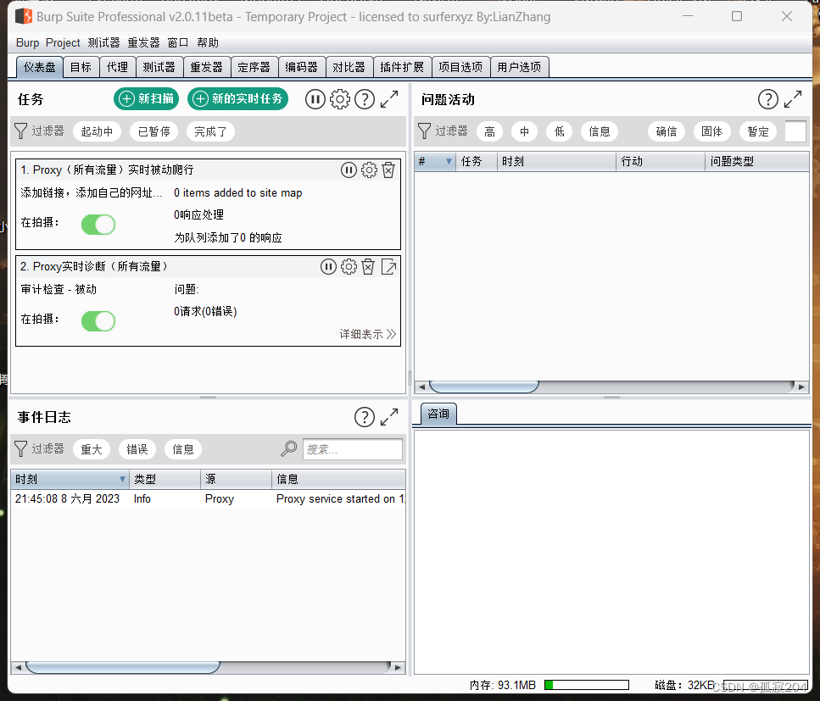This screenshot has width=820, height=701.
Task: Click the memory usage bar at the bottom
Action: pyautogui.click(x=587, y=684)
